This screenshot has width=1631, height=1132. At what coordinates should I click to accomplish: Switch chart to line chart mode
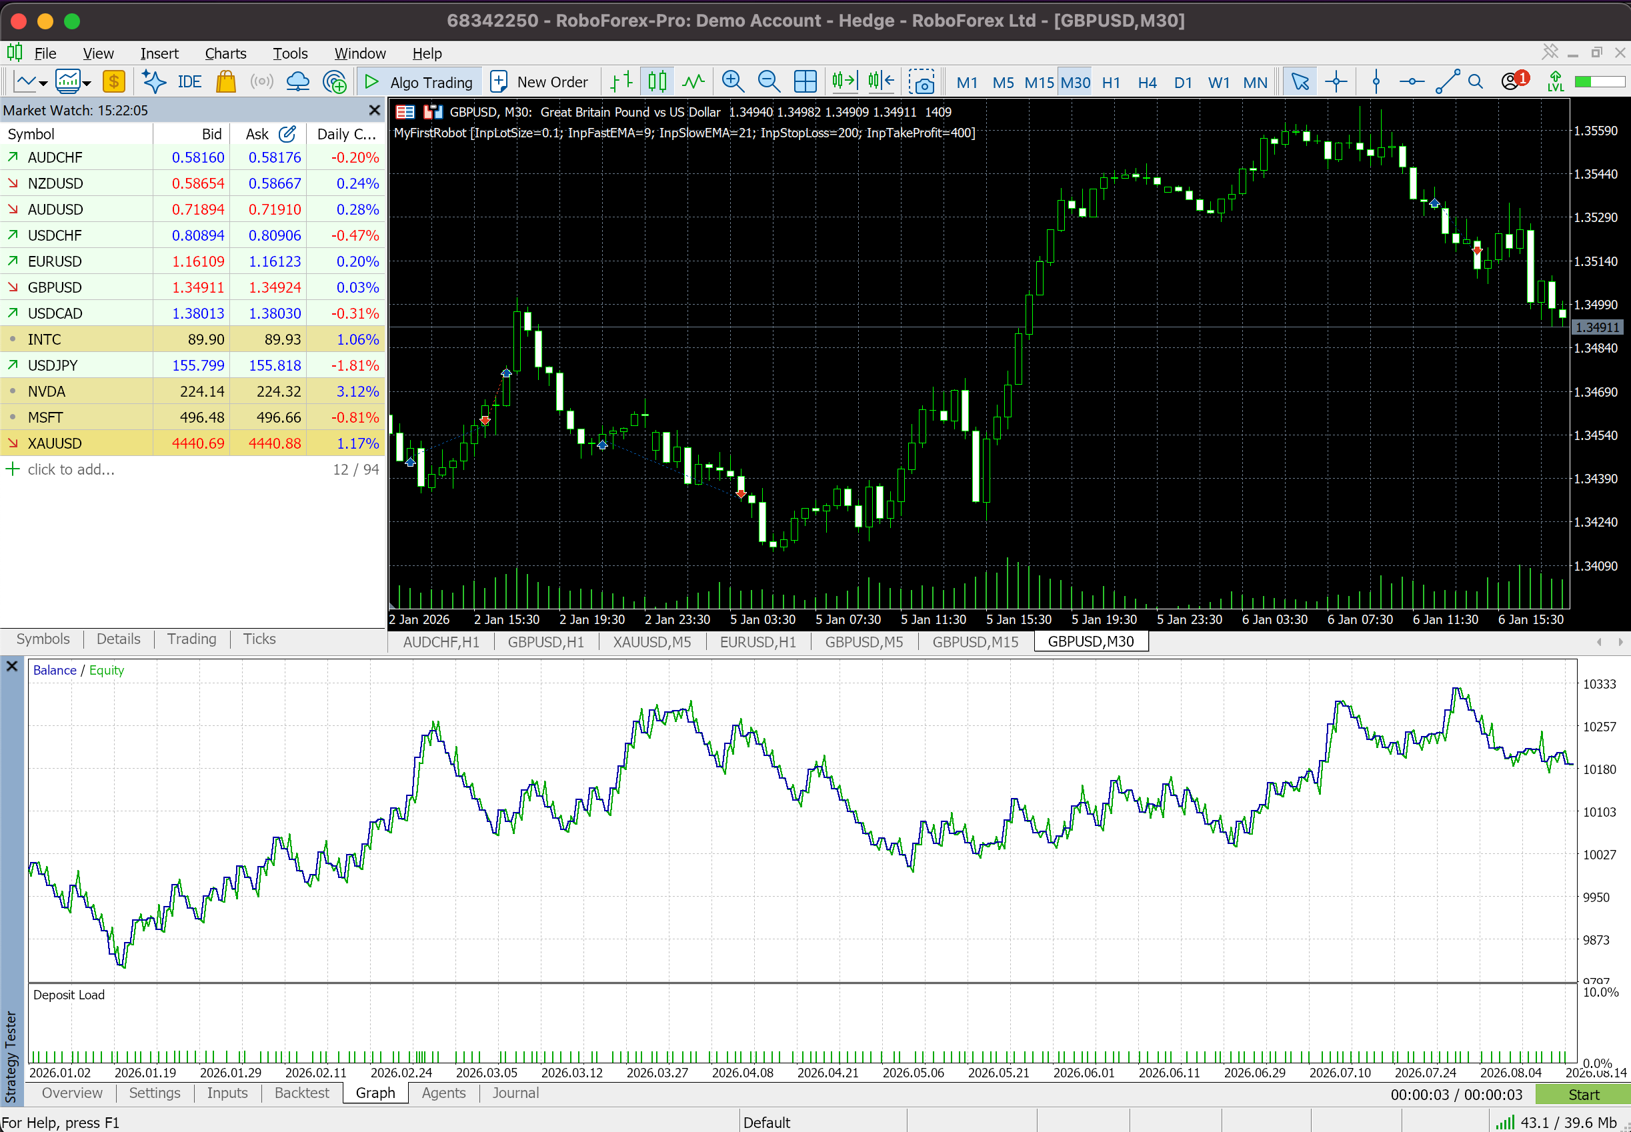[693, 81]
